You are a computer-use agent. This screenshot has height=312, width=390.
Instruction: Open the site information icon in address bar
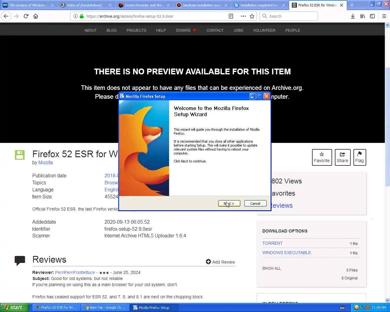tap(76, 16)
